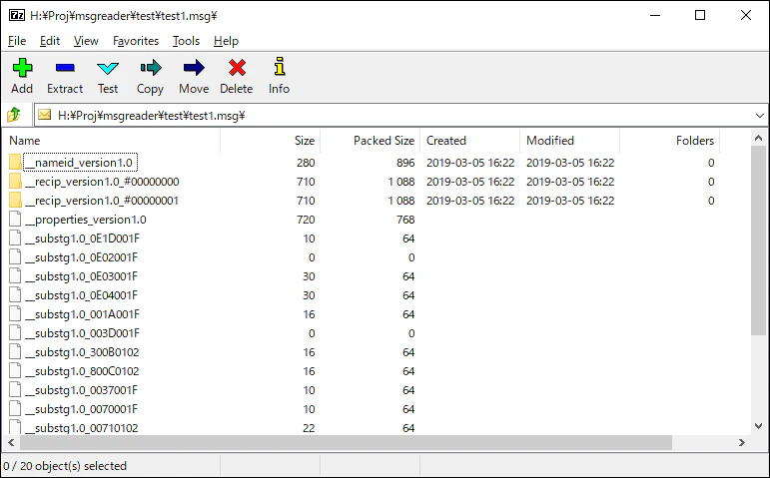Click file icon of __substg1.0_0E04001F
The image size is (770, 478).
coord(15,295)
